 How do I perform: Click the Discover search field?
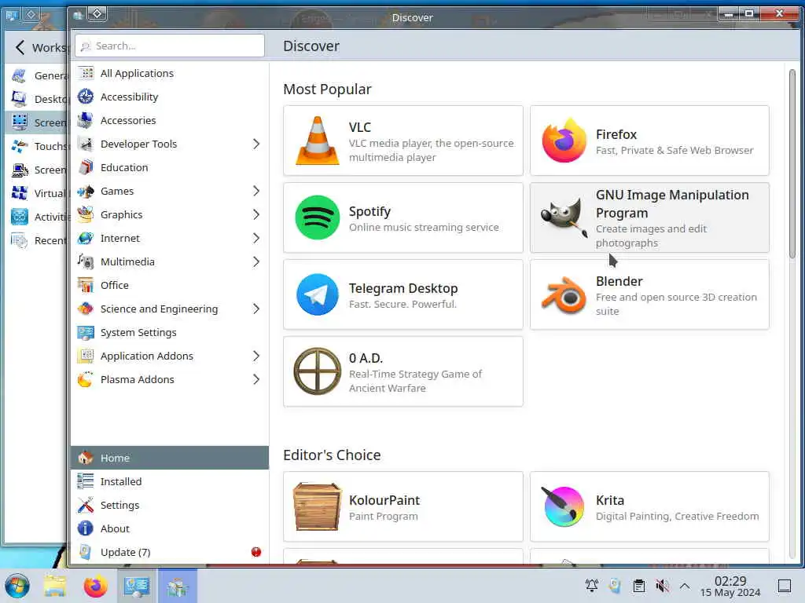click(170, 46)
